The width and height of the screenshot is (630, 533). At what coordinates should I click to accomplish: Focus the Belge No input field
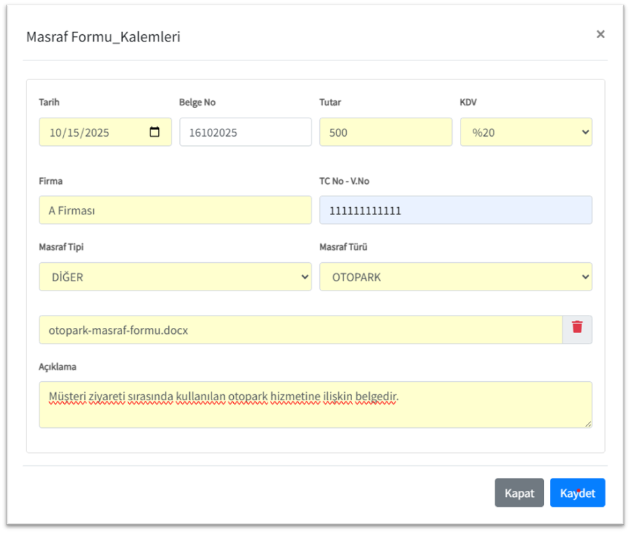(x=245, y=132)
